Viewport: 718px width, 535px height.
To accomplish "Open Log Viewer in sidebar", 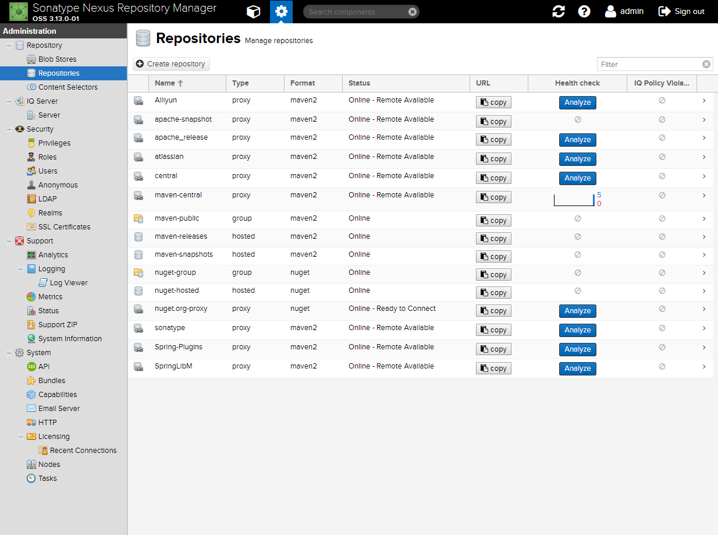I will pos(69,283).
